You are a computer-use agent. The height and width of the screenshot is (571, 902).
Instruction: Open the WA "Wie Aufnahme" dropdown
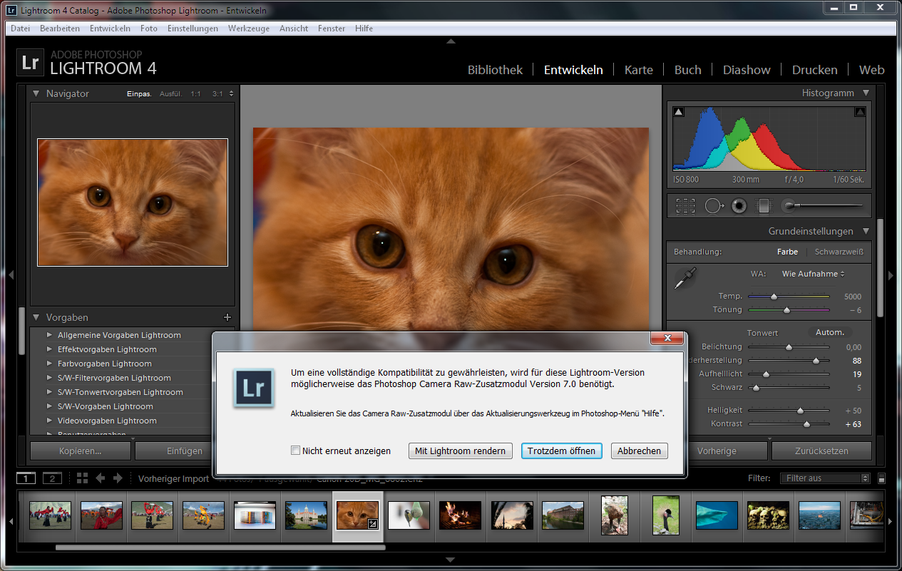pos(813,274)
